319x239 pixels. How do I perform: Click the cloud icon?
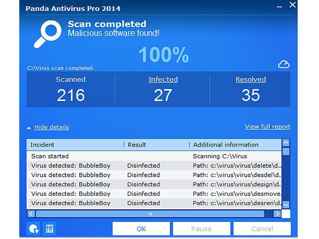[x=284, y=64]
